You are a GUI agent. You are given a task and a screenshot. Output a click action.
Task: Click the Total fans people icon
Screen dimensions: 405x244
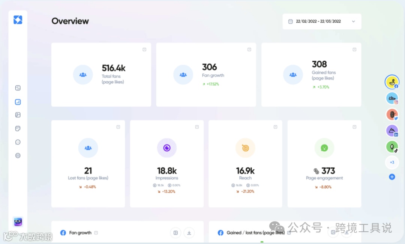tap(83, 75)
